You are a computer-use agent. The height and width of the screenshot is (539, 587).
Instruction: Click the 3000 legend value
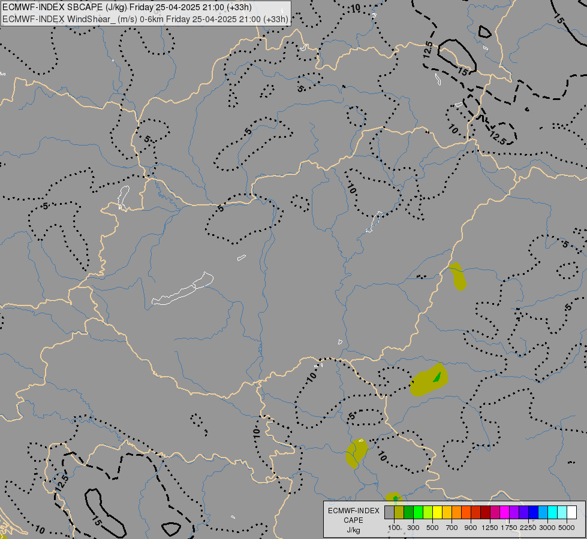click(x=547, y=528)
